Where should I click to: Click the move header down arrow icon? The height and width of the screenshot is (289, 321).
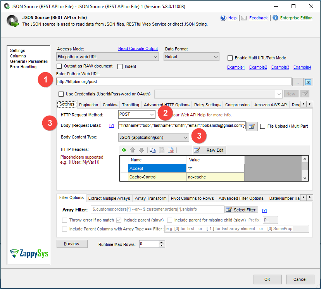[141, 150]
